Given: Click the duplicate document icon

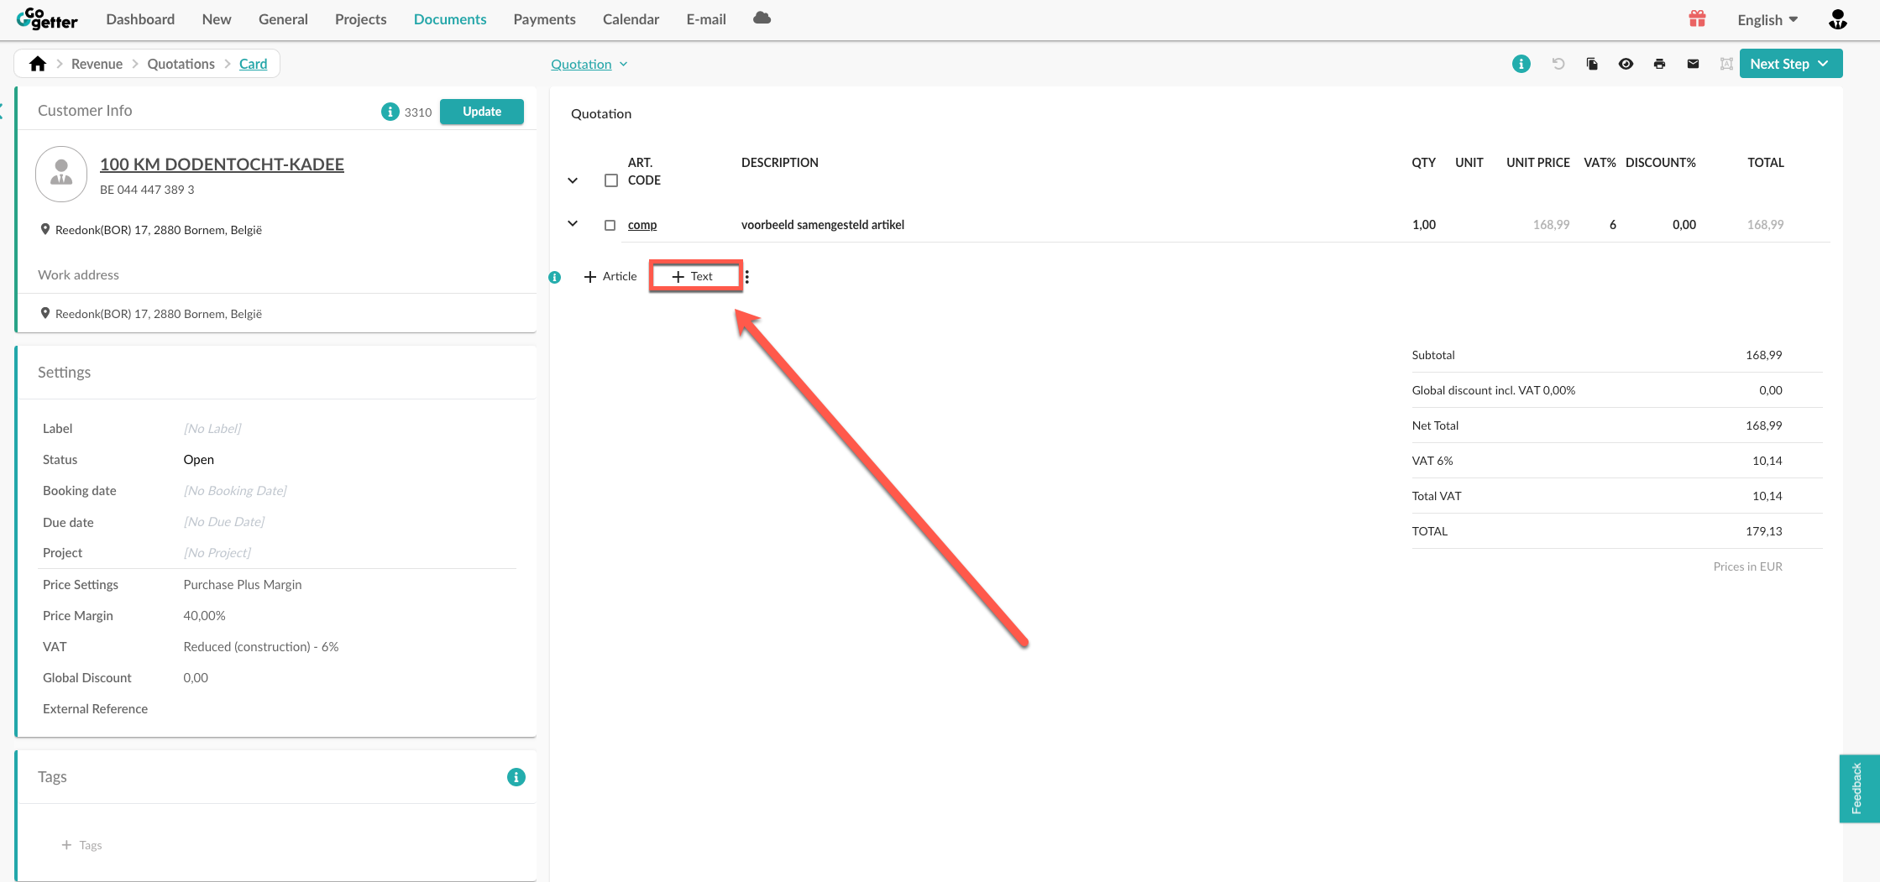Looking at the screenshot, I should pyautogui.click(x=1592, y=64).
